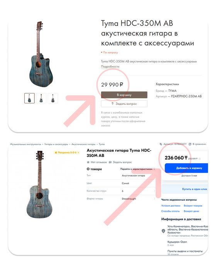Click the В сравнение compare icon
The image size is (216, 270).
[190, 144]
